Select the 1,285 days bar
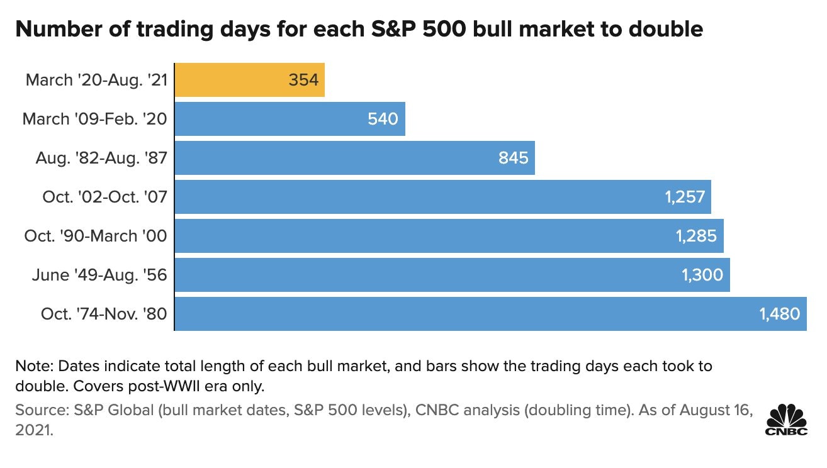Image resolution: width=827 pixels, height=468 pixels. [449, 236]
